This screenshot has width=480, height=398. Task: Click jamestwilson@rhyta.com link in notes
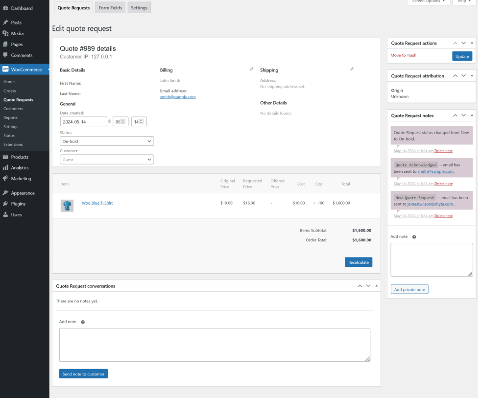click(x=430, y=204)
